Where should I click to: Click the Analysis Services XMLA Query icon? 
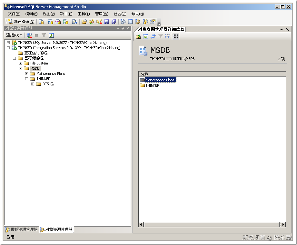pyautogui.click(x=65, y=22)
